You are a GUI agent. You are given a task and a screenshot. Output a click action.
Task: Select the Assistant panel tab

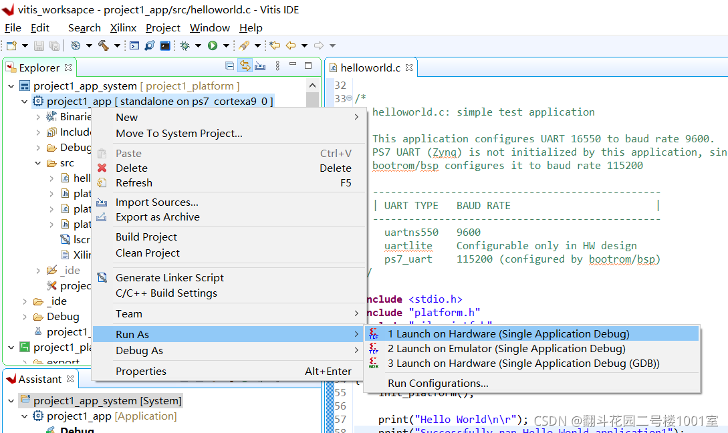point(40,379)
